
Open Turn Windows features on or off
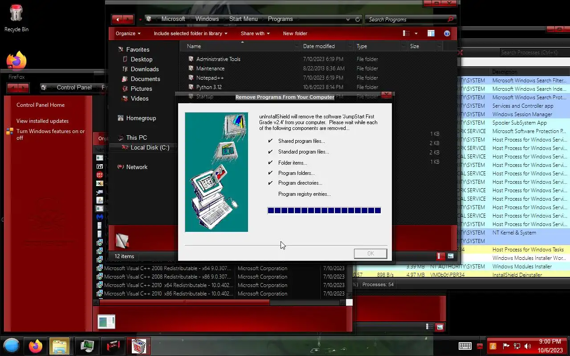50,134
